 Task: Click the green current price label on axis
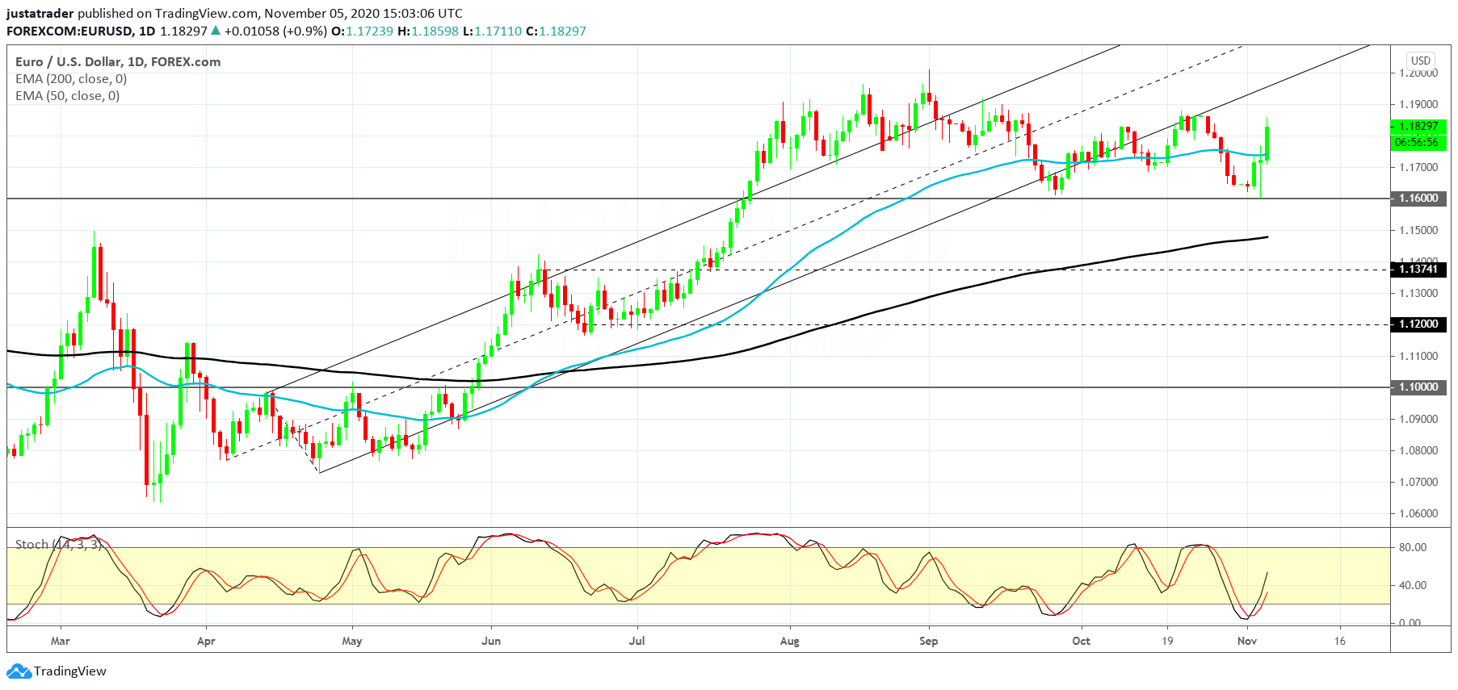[1418, 126]
